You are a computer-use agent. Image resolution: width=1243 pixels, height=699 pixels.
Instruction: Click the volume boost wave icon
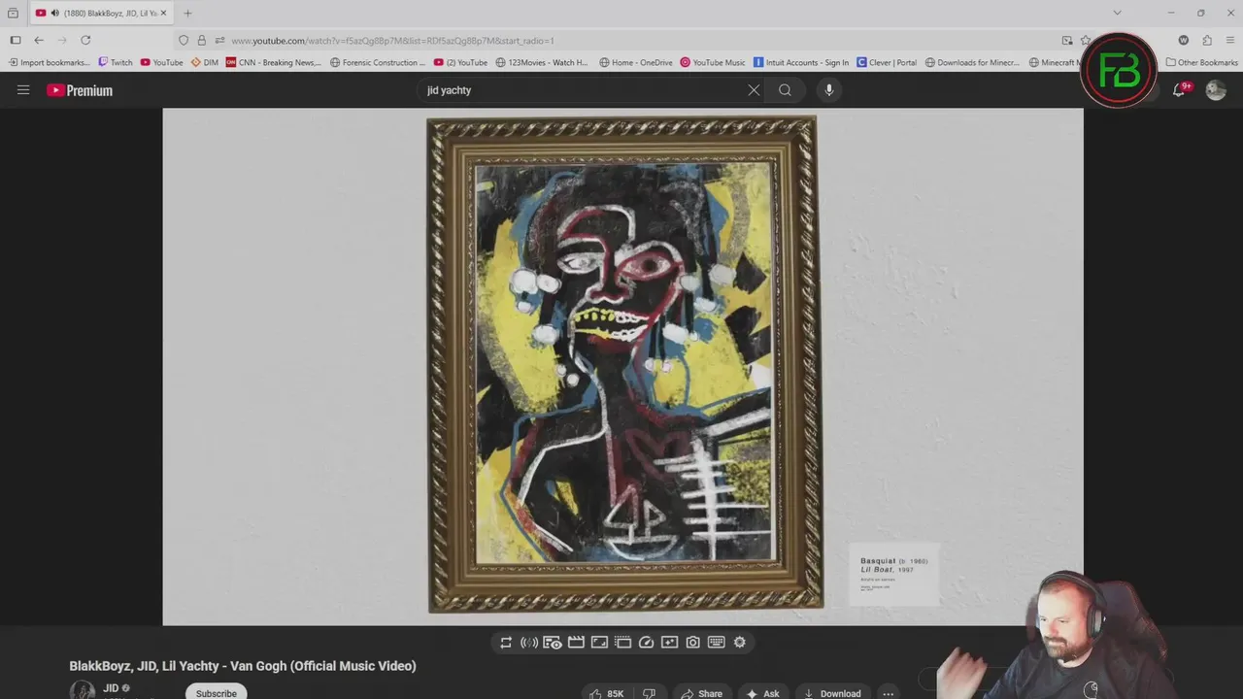coord(529,643)
